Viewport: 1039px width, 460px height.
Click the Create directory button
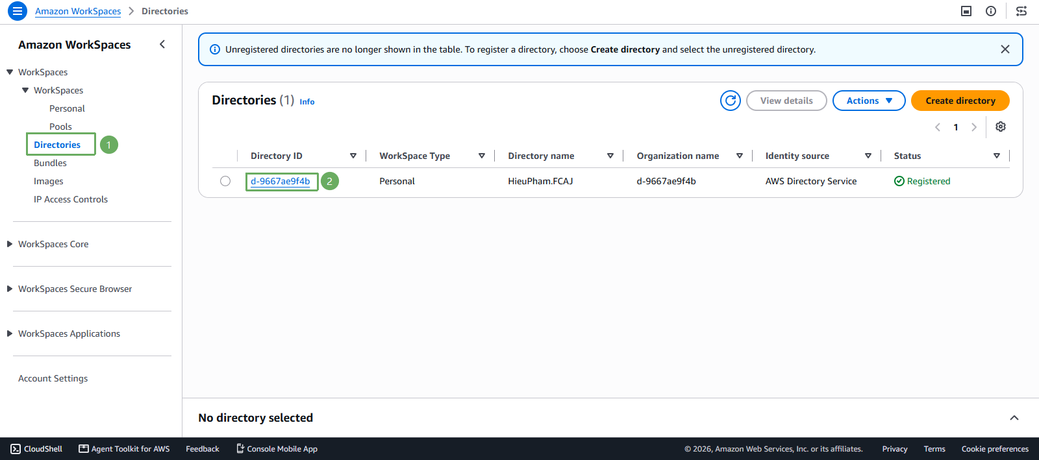point(960,101)
